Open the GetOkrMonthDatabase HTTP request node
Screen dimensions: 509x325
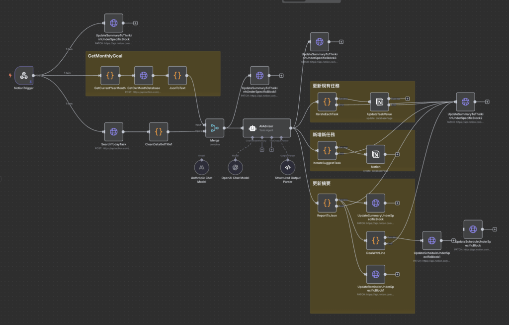144,76
